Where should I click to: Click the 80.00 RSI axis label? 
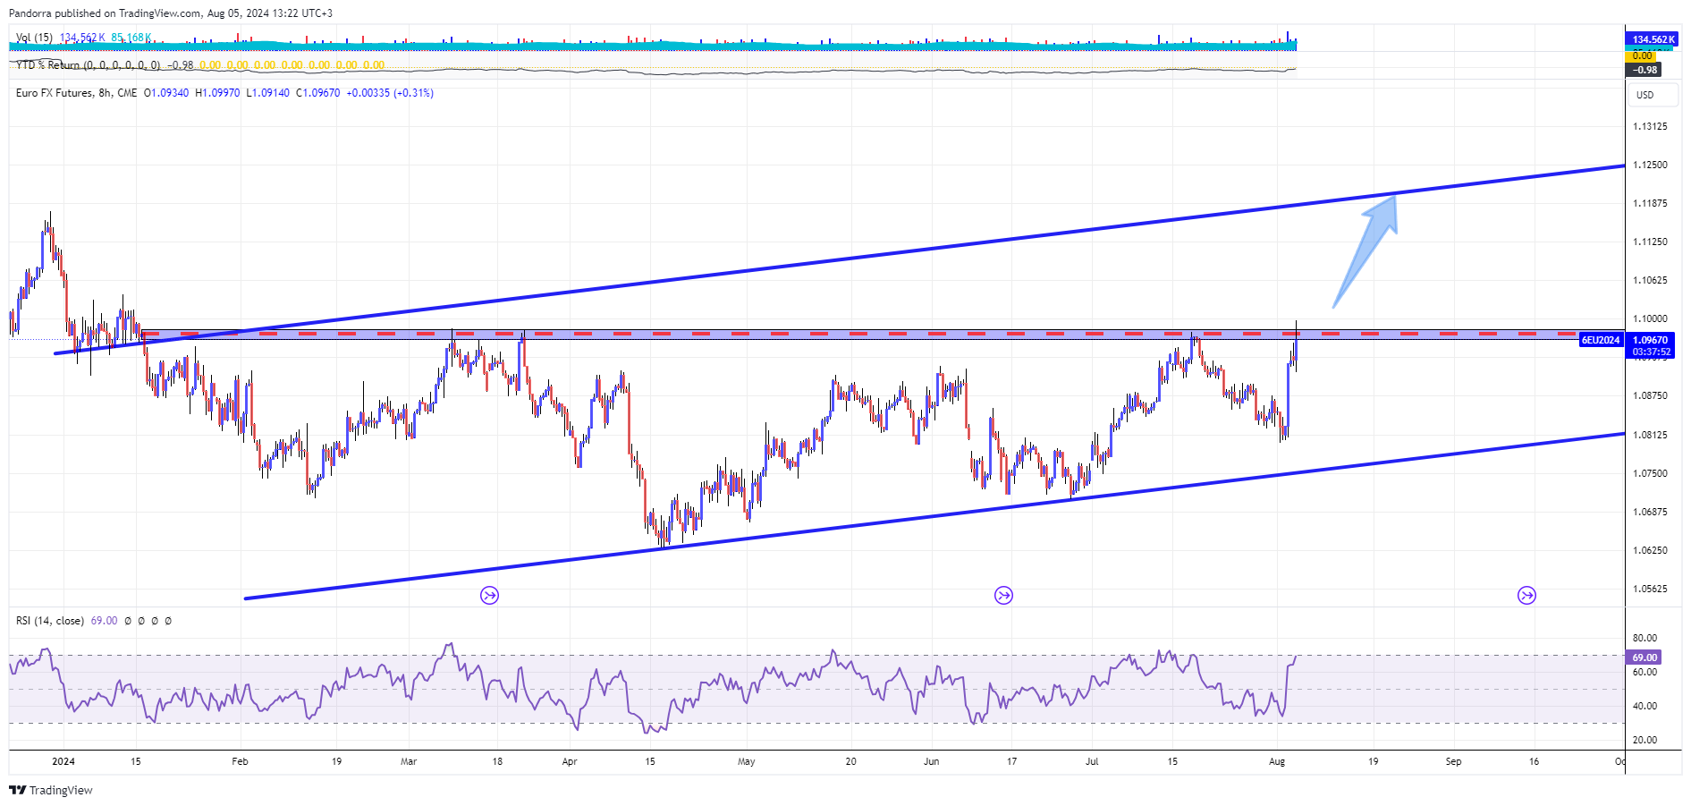click(1644, 638)
